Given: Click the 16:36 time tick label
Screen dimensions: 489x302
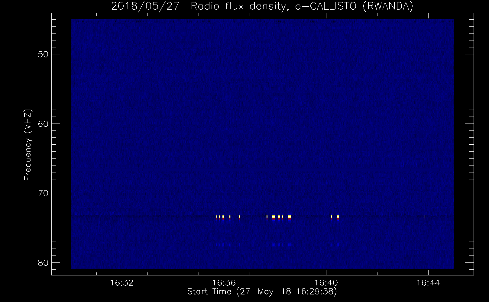Looking at the screenshot, I should click(224, 283).
